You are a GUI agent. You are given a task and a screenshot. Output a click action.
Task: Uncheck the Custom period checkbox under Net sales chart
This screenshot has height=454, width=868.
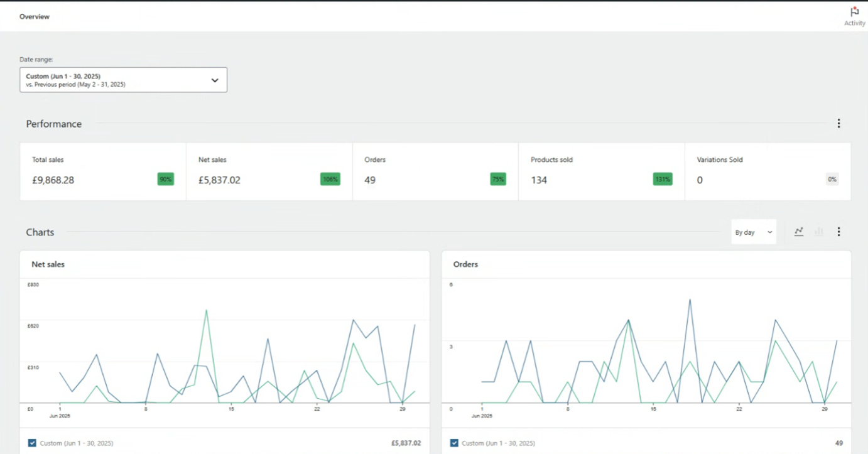point(32,443)
